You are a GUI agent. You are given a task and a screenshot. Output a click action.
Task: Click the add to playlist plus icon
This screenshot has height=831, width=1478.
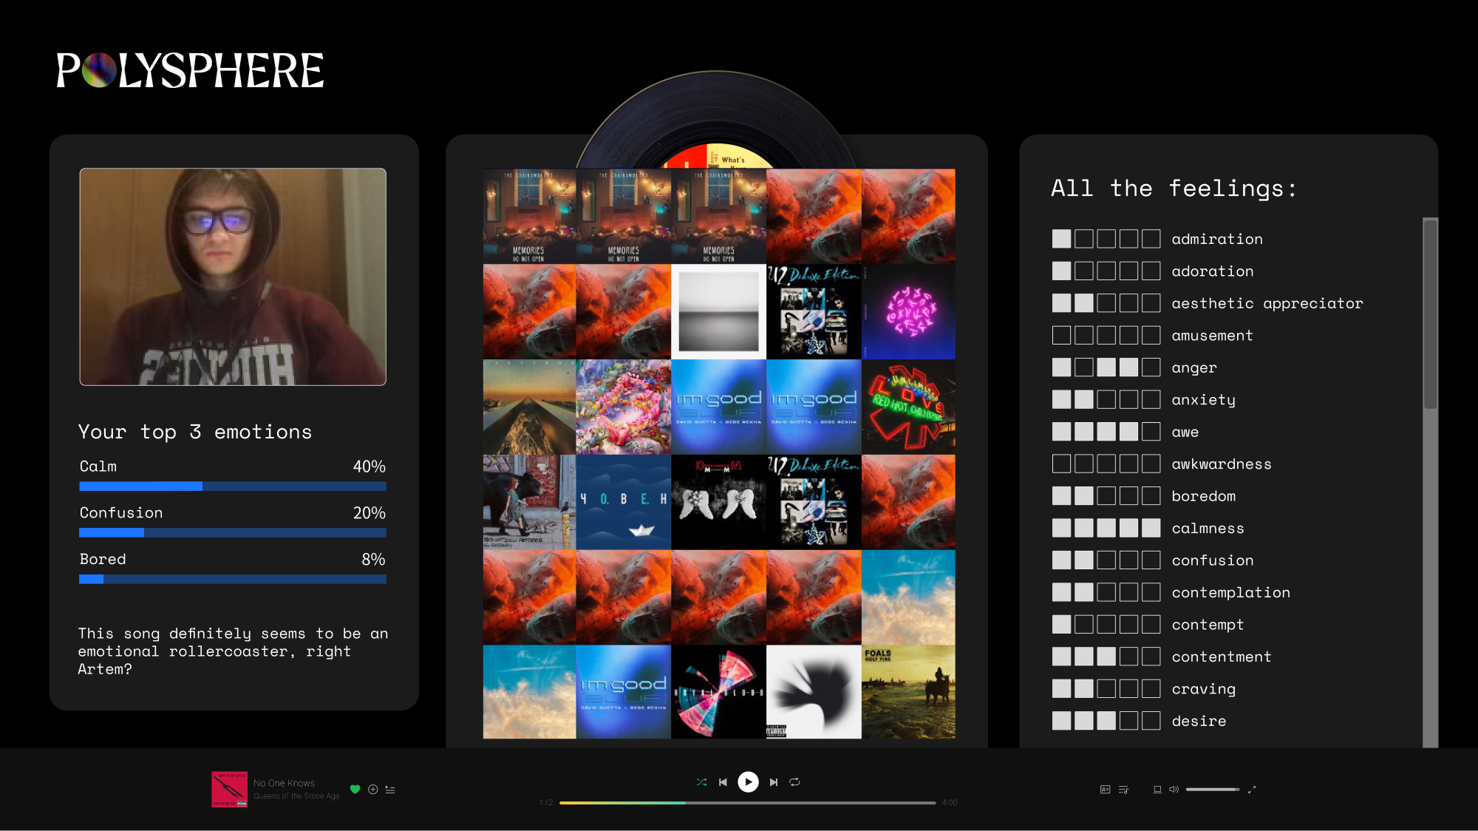pos(373,790)
